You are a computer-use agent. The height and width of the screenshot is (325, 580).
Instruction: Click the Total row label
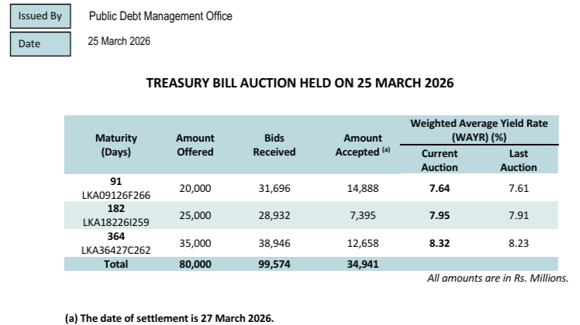tap(116, 263)
